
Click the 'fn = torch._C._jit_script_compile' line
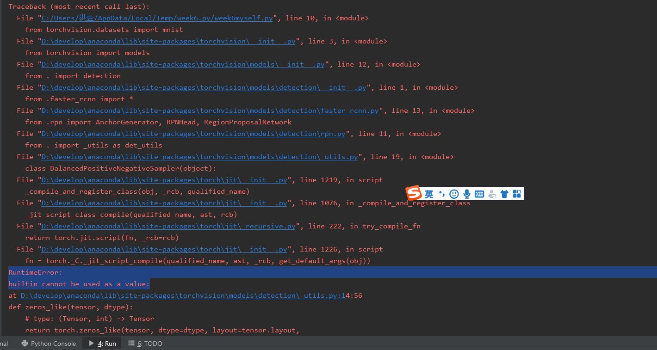click(198, 261)
